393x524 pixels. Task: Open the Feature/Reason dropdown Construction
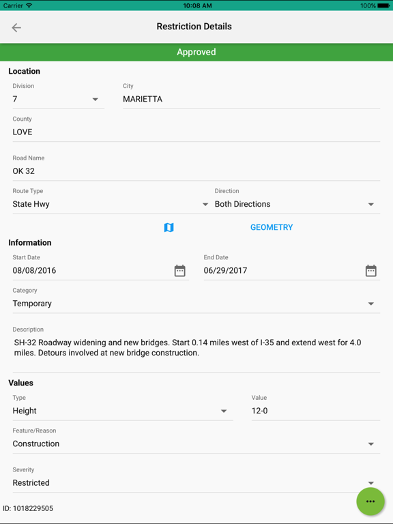[x=196, y=443]
